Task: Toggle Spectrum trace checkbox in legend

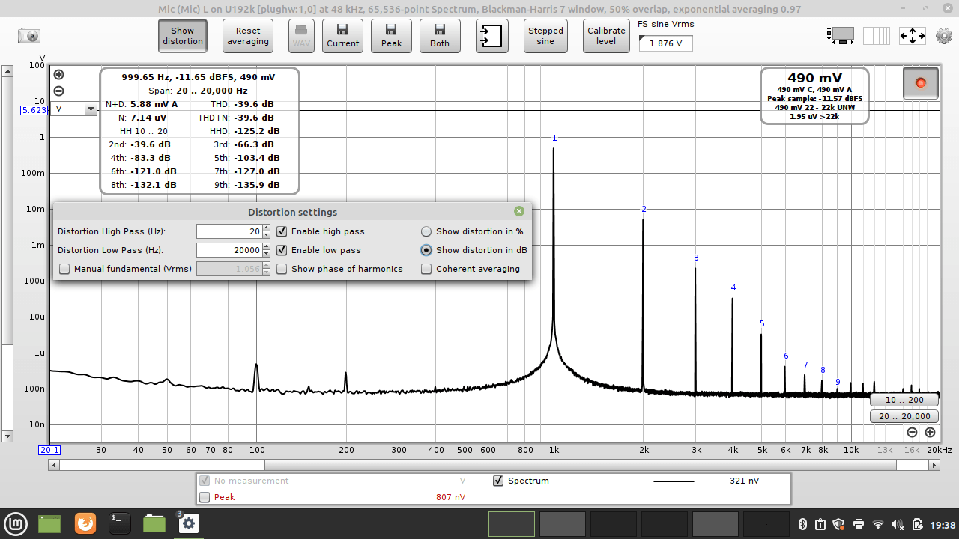Action: [x=498, y=481]
